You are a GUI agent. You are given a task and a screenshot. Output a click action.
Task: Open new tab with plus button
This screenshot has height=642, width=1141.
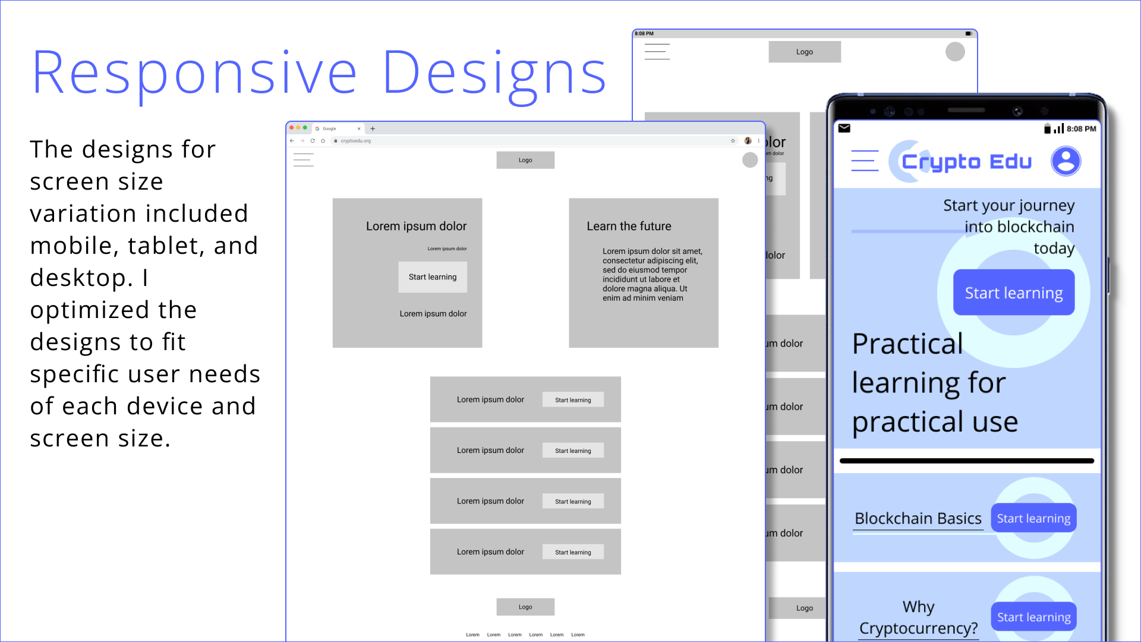[373, 128]
